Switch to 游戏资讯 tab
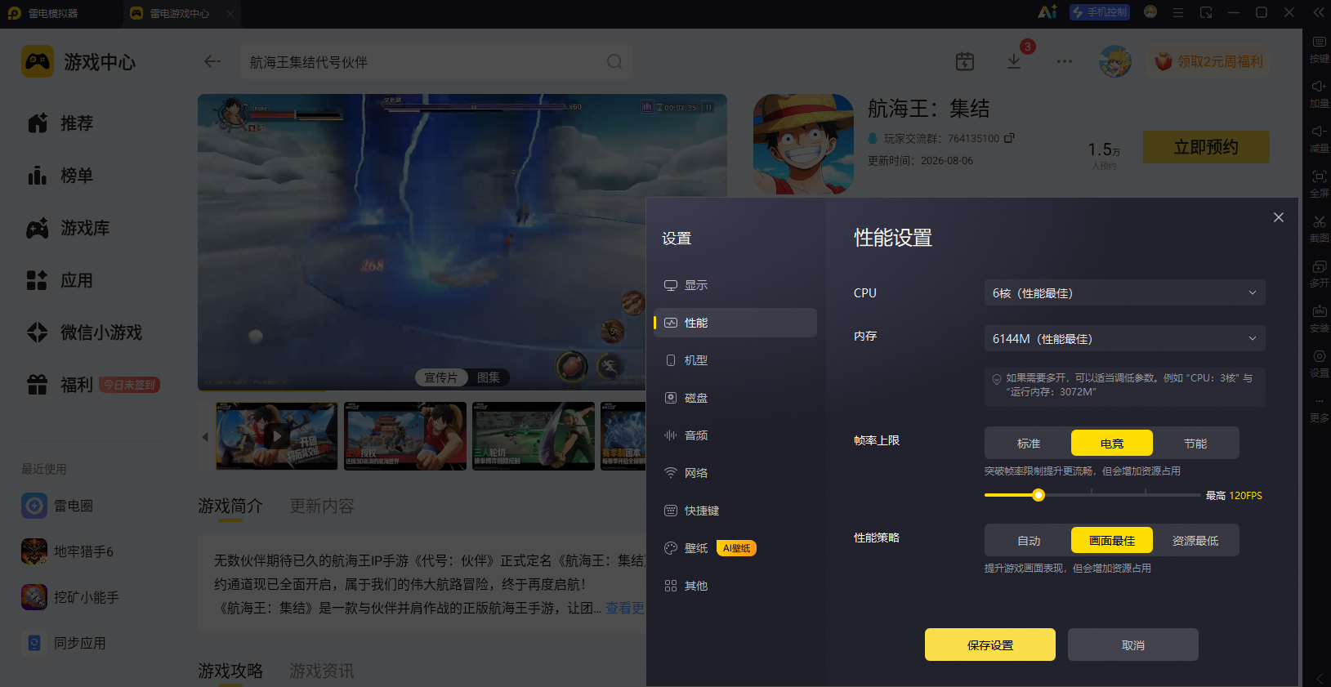1331x687 pixels. coord(322,671)
